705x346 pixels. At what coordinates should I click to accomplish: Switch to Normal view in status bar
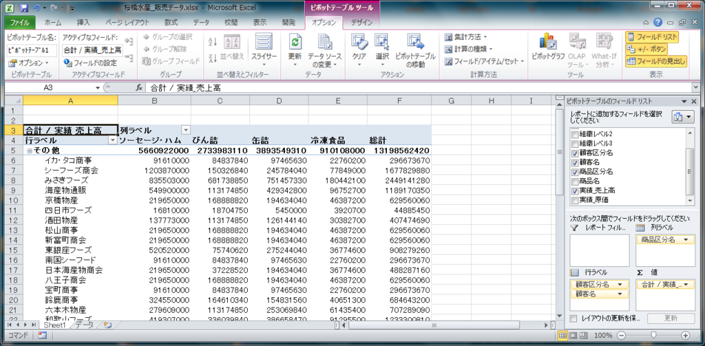pos(562,335)
